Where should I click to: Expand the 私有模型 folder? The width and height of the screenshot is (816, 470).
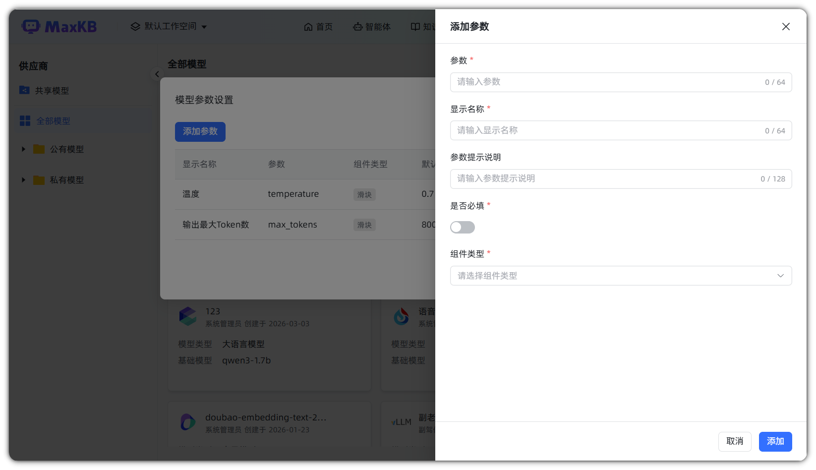(x=23, y=180)
